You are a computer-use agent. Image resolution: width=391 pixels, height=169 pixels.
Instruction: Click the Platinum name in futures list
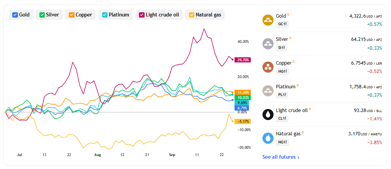point(286,86)
